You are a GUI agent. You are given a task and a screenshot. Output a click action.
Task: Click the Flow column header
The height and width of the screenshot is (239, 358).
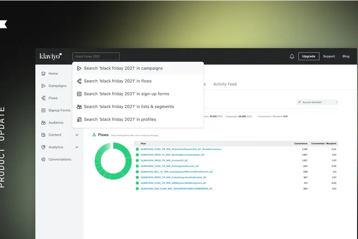(x=143, y=143)
